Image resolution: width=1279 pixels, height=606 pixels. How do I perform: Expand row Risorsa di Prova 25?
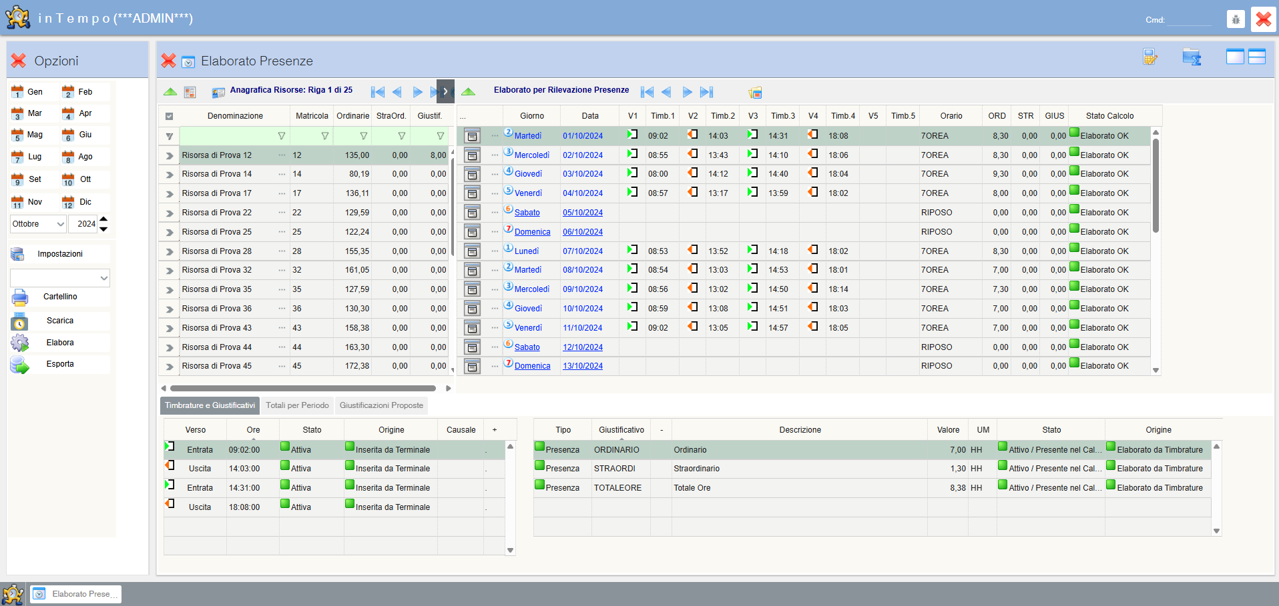[170, 233]
